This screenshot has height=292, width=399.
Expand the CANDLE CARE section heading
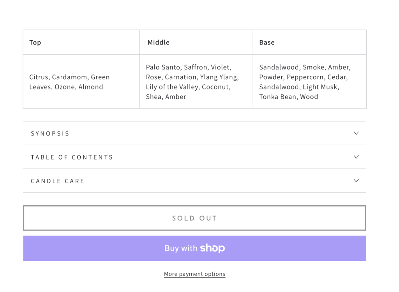point(58,181)
